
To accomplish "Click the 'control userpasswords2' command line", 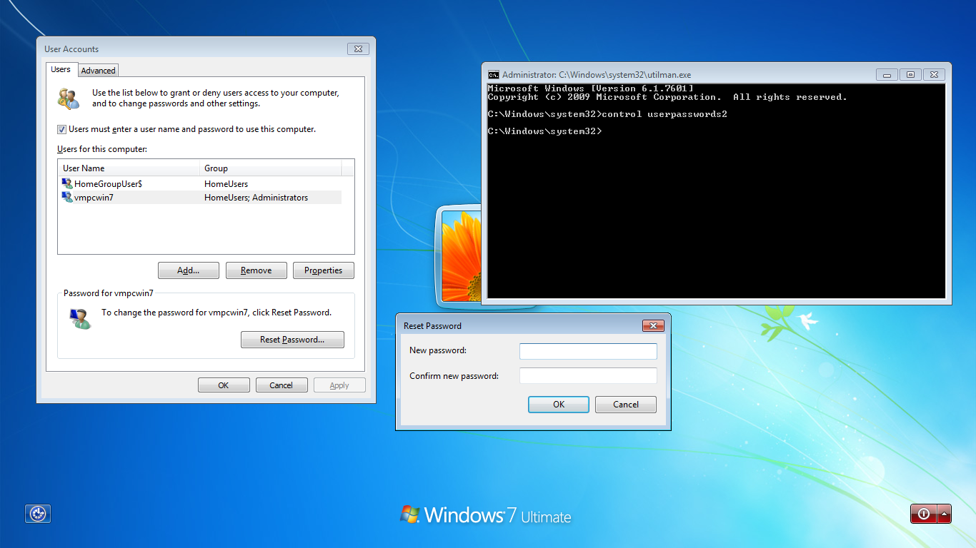I will pyautogui.click(x=607, y=114).
